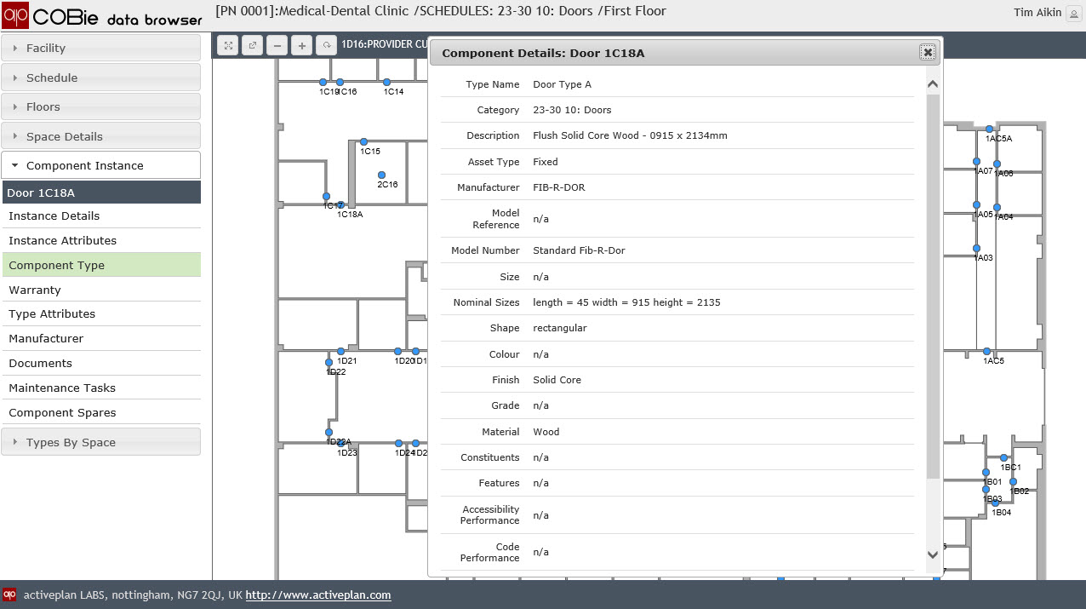This screenshot has width=1086, height=609.
Task: Expand the Schedule accordion panel
Action: click(101, 78)
